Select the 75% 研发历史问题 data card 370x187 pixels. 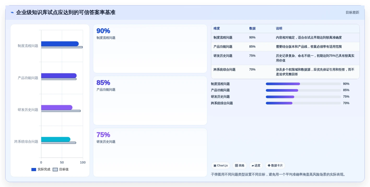click(150, 152)
